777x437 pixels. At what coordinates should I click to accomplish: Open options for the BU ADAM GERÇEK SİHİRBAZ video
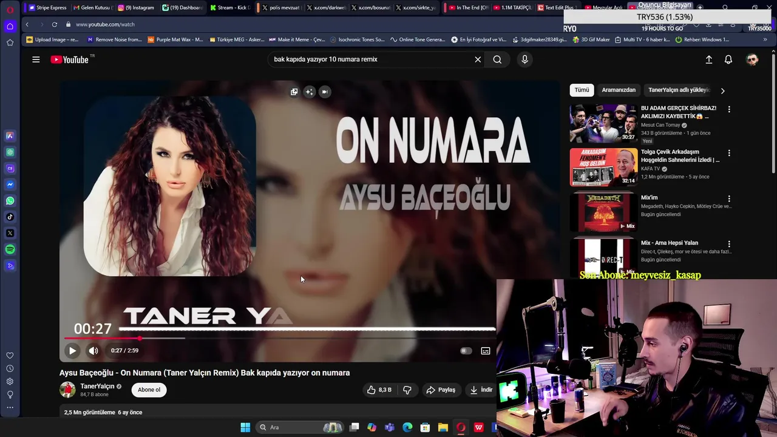[x=729, y=109]
